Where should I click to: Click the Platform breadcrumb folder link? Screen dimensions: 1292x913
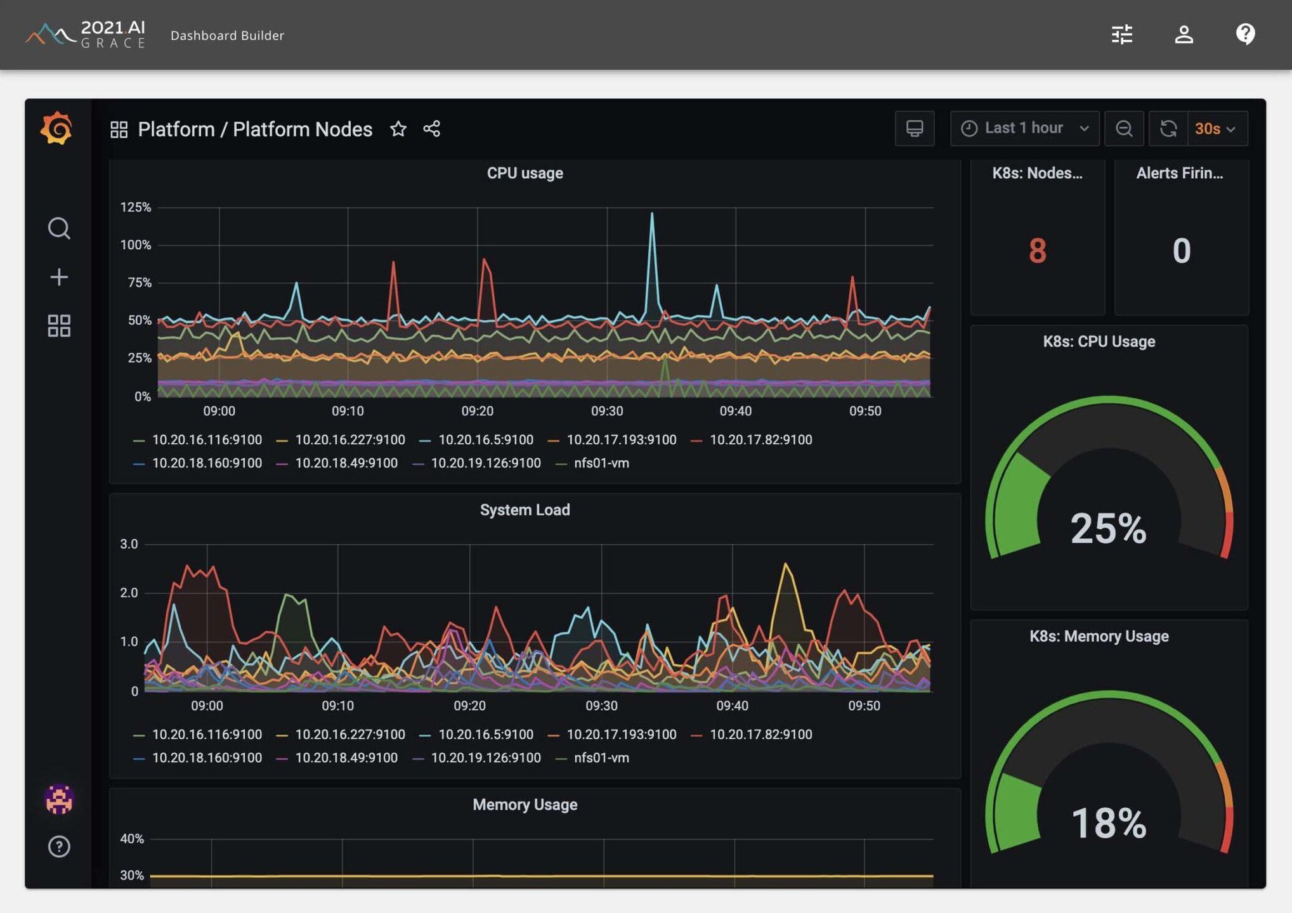(x=176, y=129)
